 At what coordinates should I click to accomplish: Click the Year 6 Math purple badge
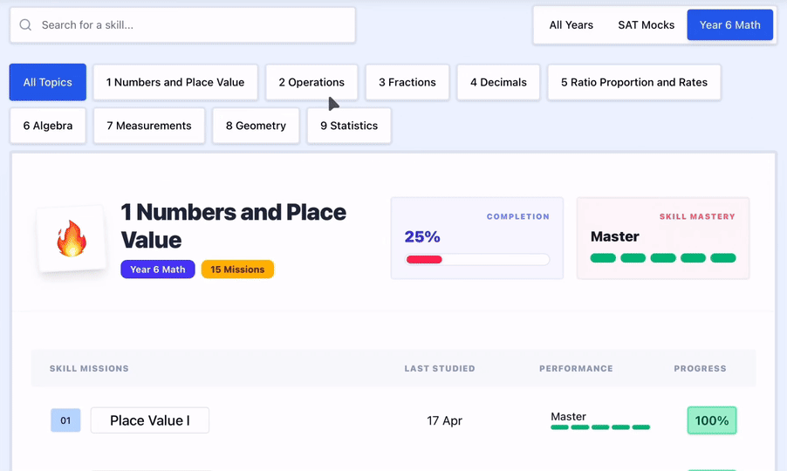coord(158,270)
